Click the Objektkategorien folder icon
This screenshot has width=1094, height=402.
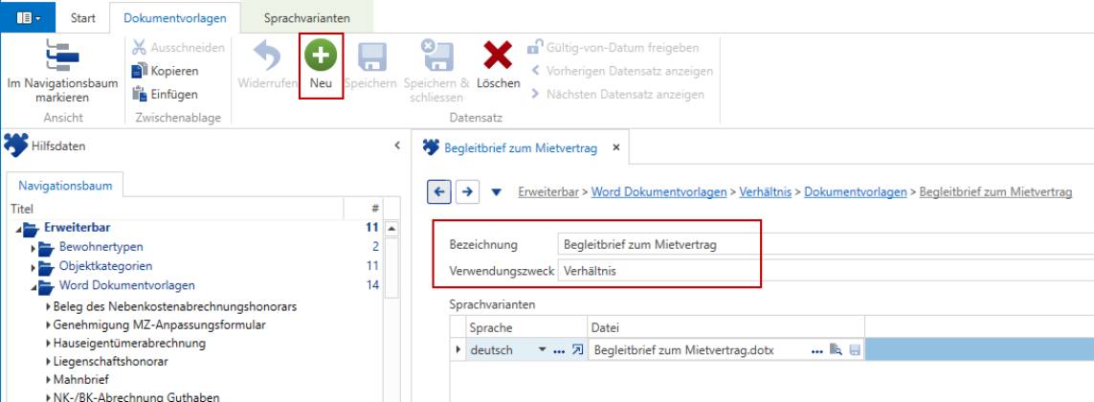pyautogui.click(x=47, y=267)
